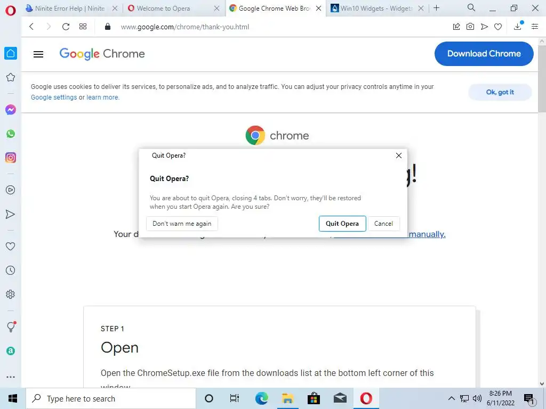
Task: Close the Ninite Error Help tab
Action: pyautogui.click(x=115, y=9)
